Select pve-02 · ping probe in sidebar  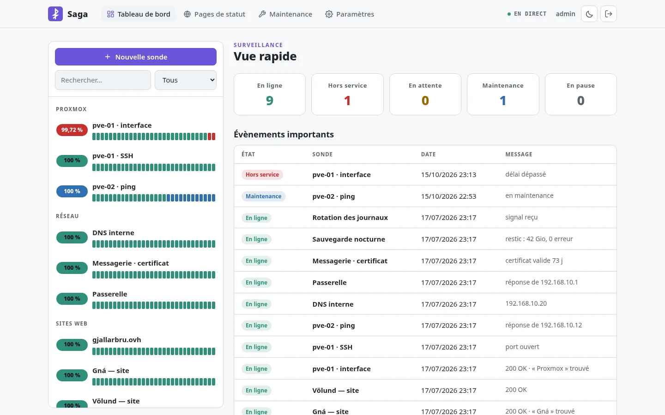[136, 192]
